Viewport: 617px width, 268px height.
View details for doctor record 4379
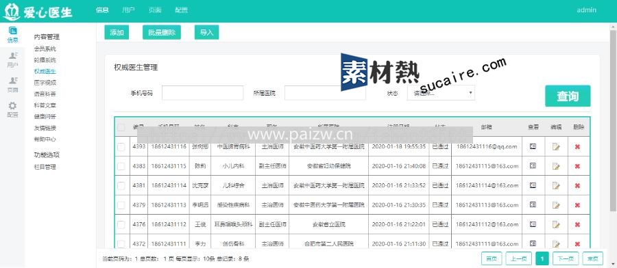point(533,205)
